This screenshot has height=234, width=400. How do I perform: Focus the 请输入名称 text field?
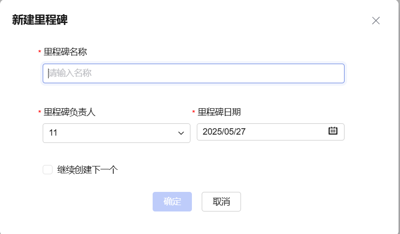click(193, 73)
